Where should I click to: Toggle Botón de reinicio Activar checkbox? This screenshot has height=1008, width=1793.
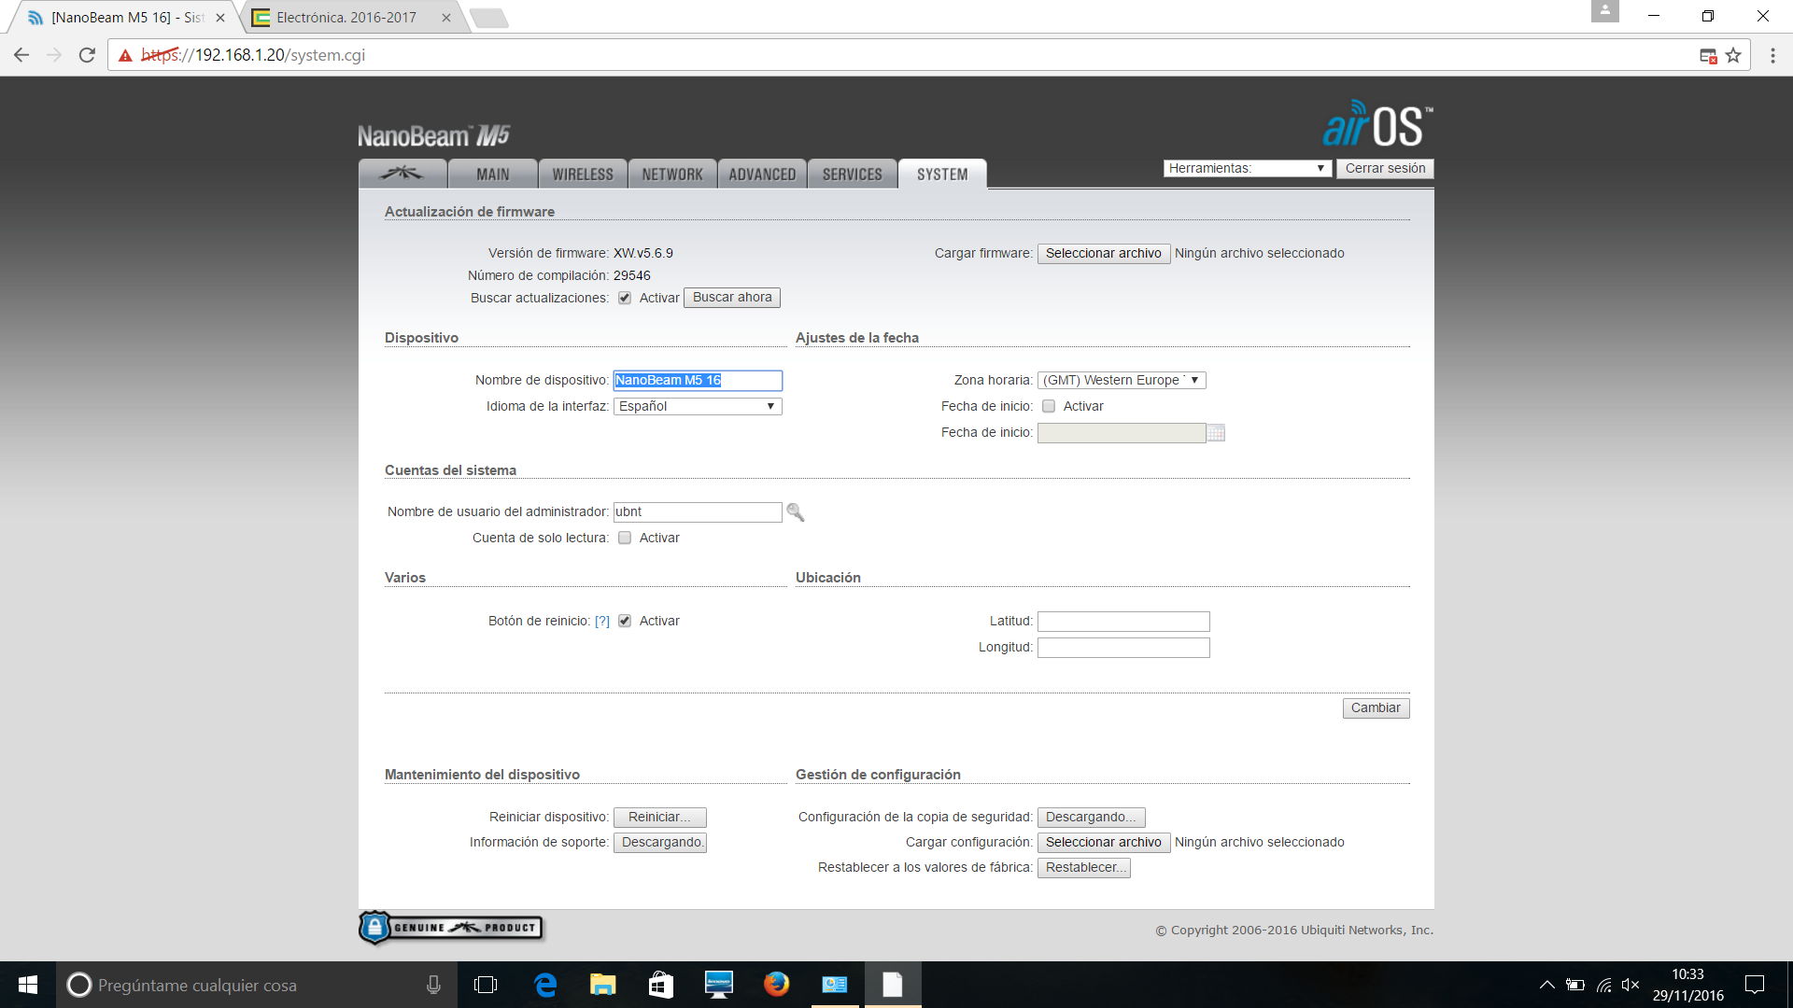(x=625, y=622)
